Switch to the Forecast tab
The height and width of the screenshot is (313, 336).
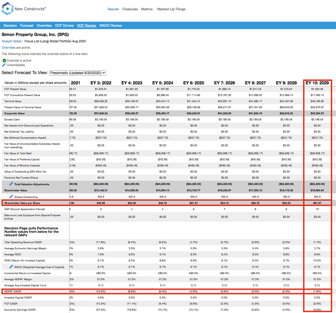[x=27, y=25]
